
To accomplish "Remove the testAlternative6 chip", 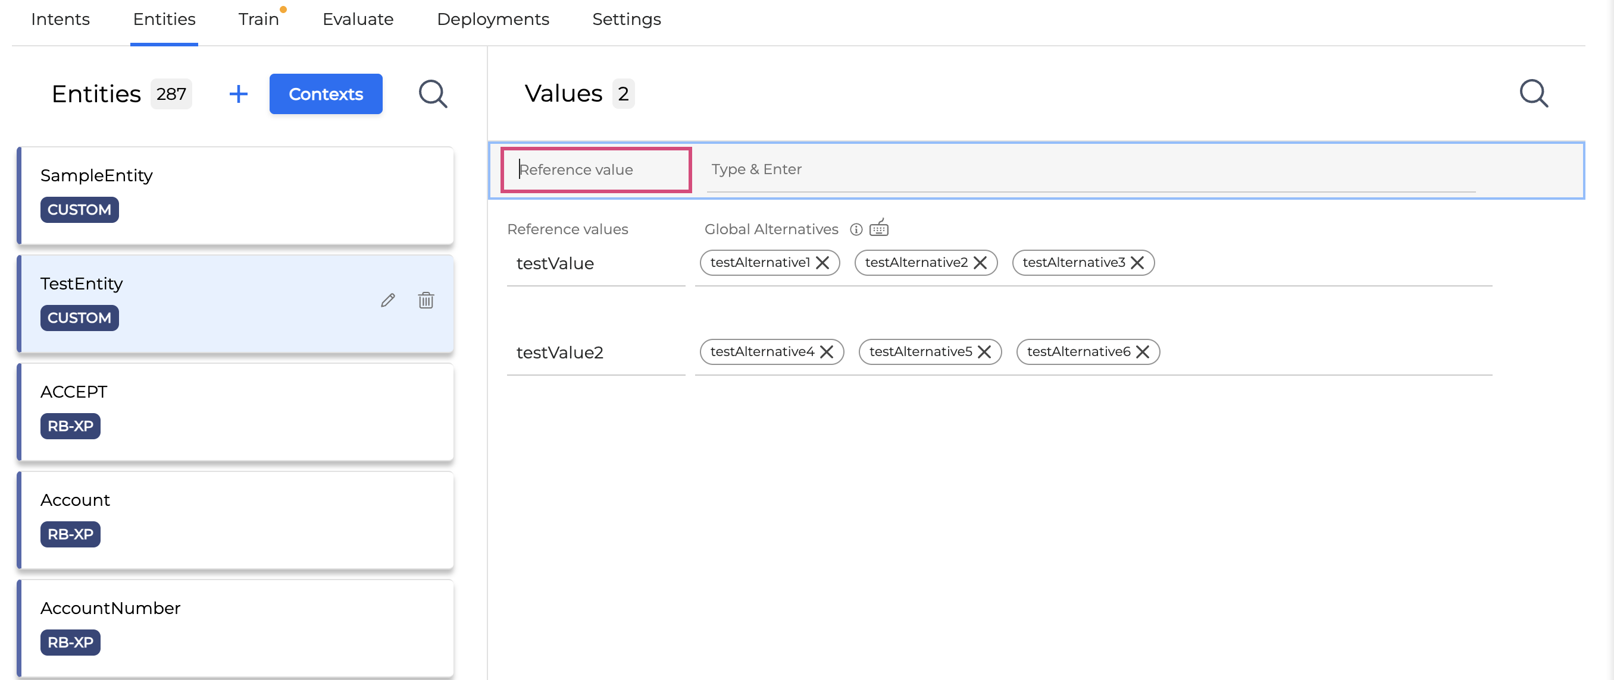I will coord(1143,352).
